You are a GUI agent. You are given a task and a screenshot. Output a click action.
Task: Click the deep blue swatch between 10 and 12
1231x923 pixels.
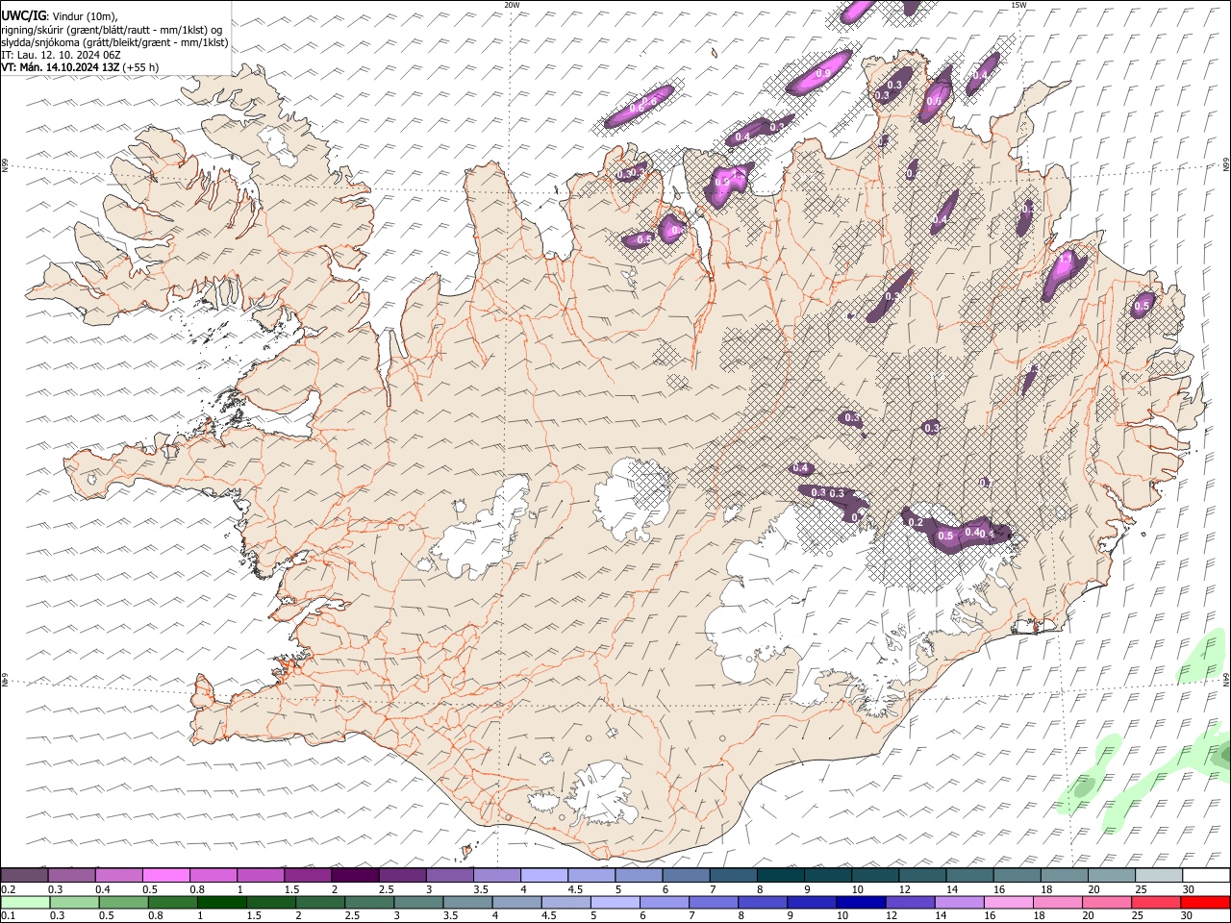tap(861, 902)
